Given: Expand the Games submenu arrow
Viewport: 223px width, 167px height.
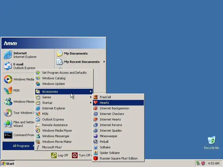Looking at the screenshot, I should 91,97.
